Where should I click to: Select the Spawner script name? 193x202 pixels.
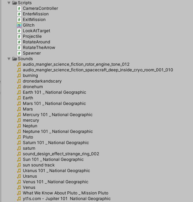coord(32,53)
